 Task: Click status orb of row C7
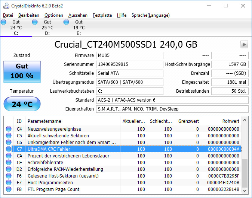pos(9,149)
